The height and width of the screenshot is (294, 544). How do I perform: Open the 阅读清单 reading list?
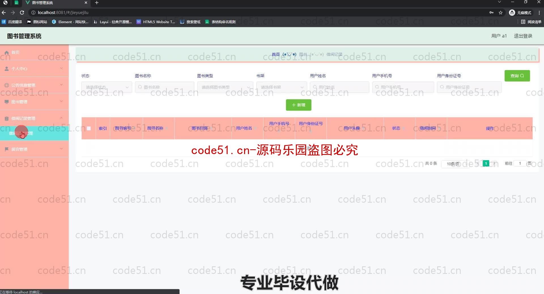tap(531, 22)
